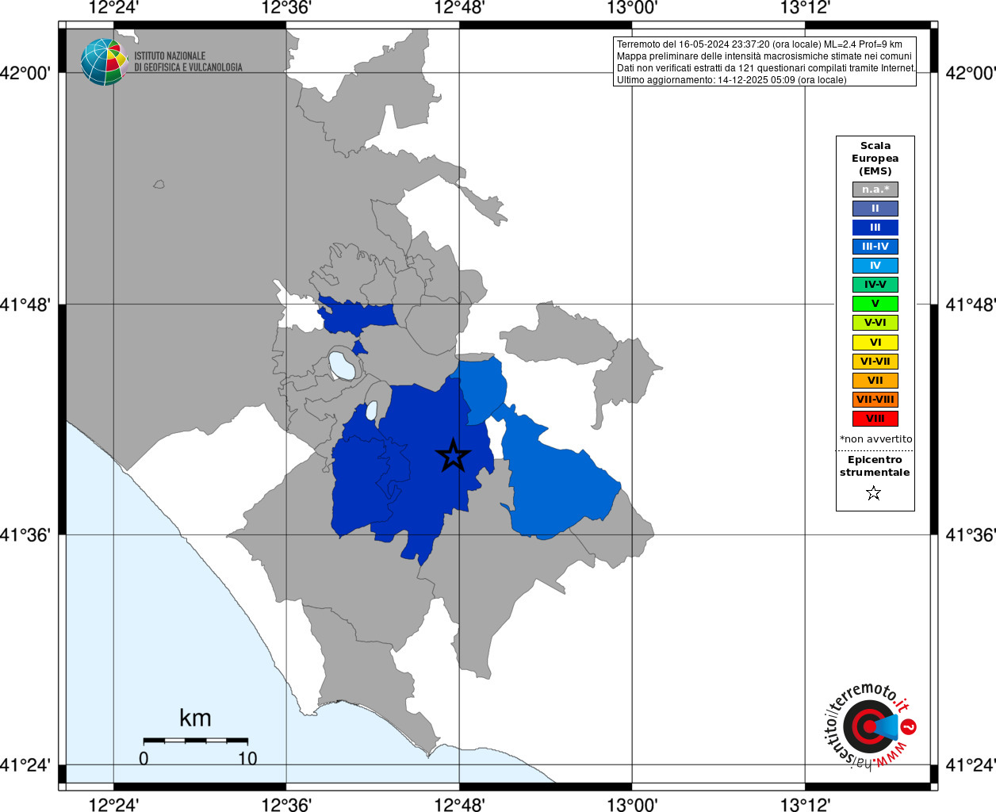Select the V-VI legend swatch
The image size is (996, 812).
tap(875, 323)
